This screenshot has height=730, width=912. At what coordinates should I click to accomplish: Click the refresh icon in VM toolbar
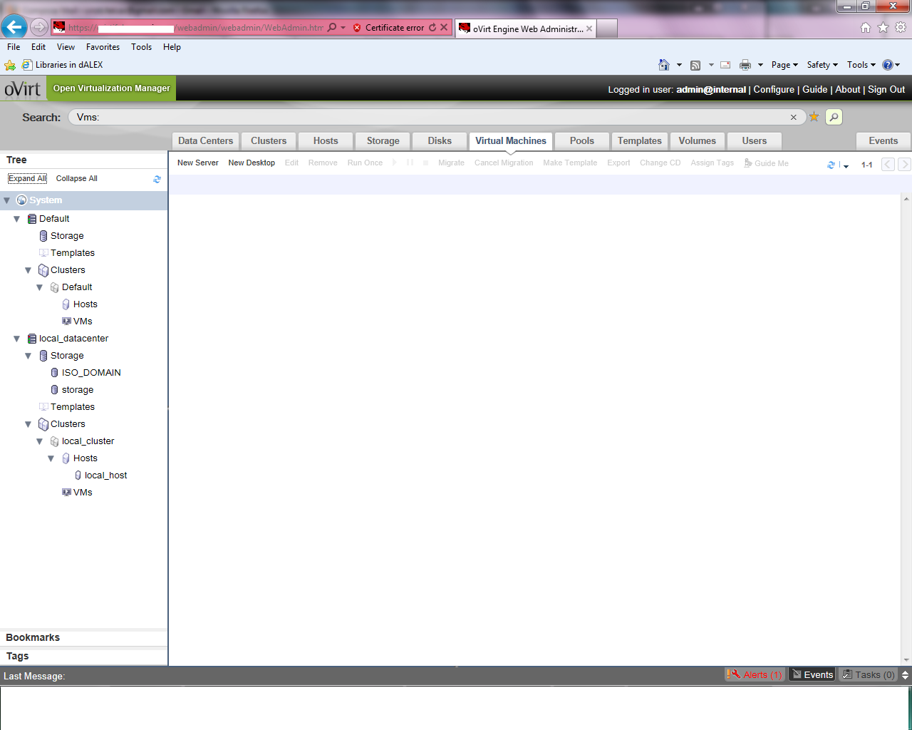[x=831, y=165]
